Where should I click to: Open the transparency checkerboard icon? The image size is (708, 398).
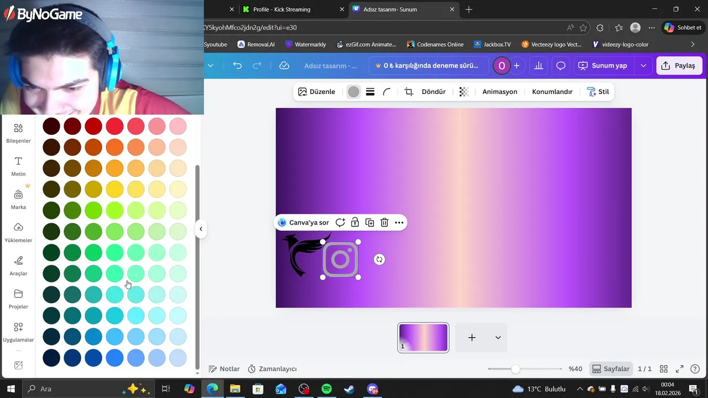464,92
